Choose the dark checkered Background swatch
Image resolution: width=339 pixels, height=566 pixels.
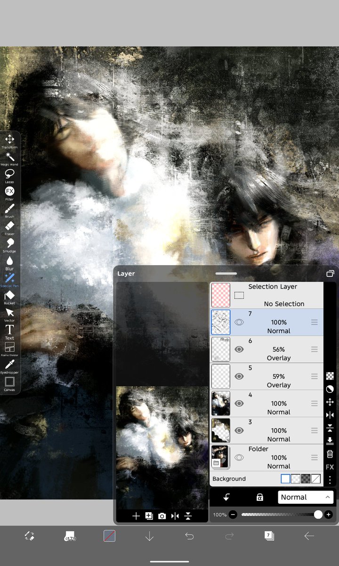(x=306, y=479)
